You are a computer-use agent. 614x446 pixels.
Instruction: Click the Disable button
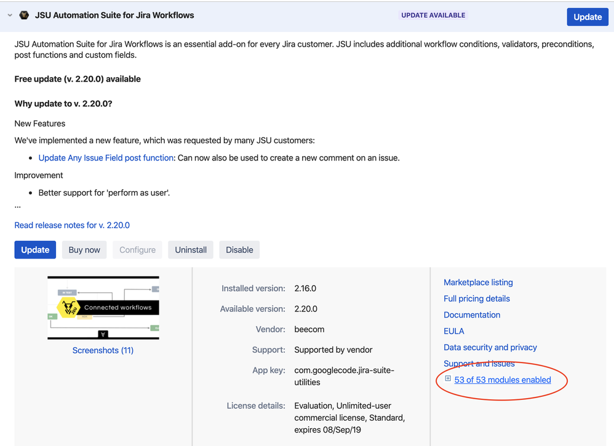(x=239, y=250)
